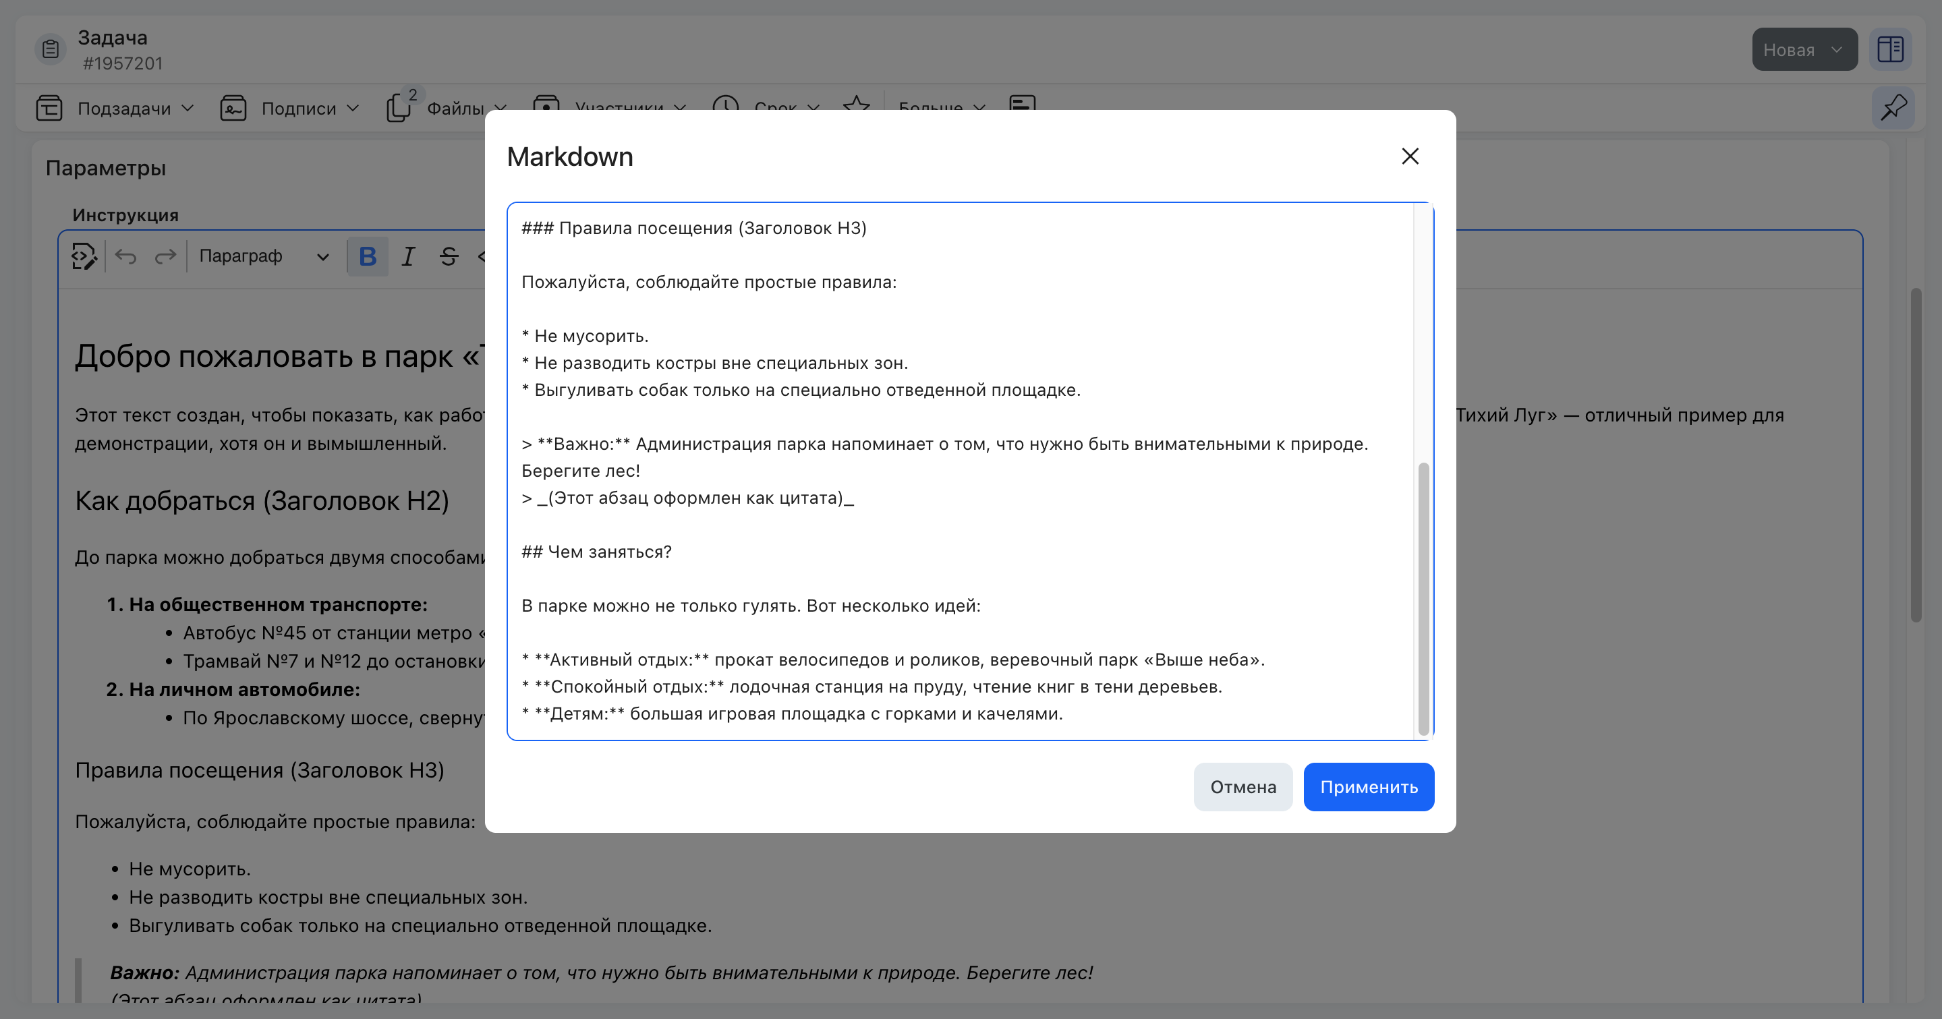Click the Markdown dialog title
This screenshot has width=1942, height=1019.
[570, 156]
